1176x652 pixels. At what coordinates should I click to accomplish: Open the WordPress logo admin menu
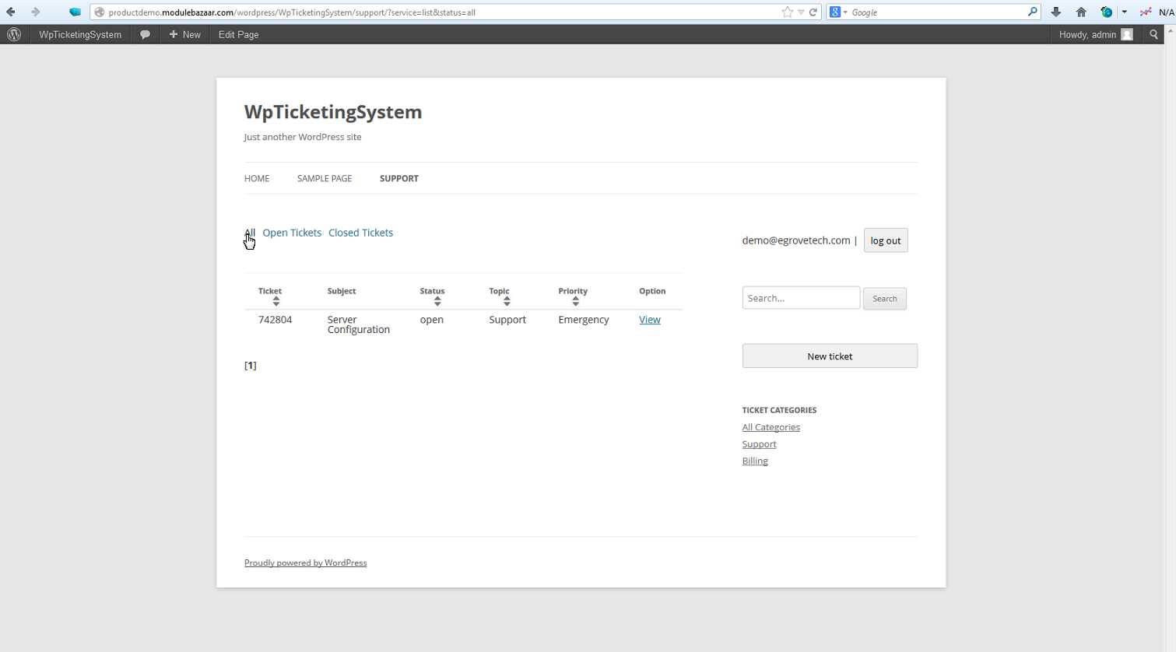(x=14, y=34)
